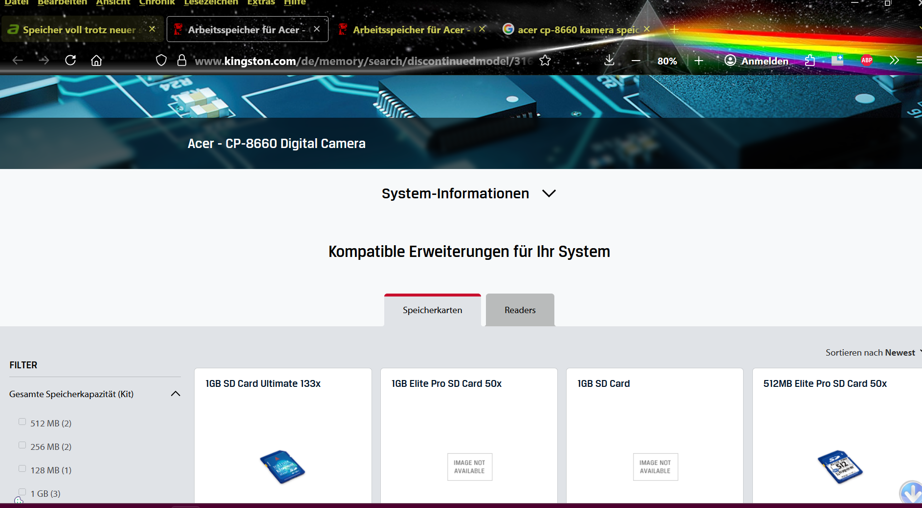Image resolution: width=922 pixels, height=508 pixels.
Task: Go to browser home page
Action: pyautogui.click(x=96, y=60)
